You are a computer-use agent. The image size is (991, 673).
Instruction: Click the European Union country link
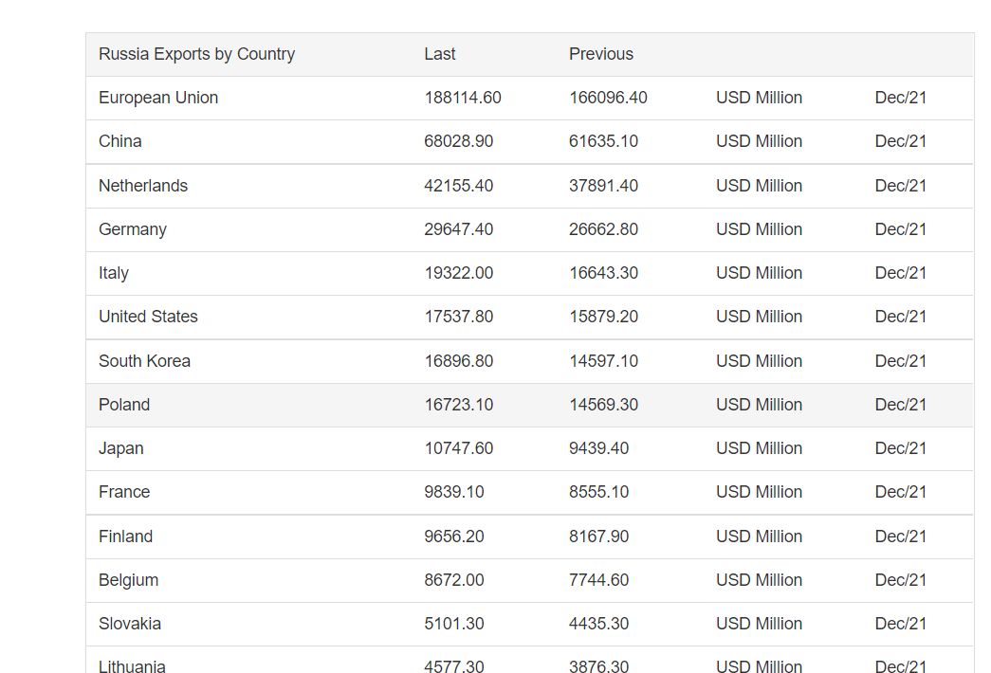point(158,98)
